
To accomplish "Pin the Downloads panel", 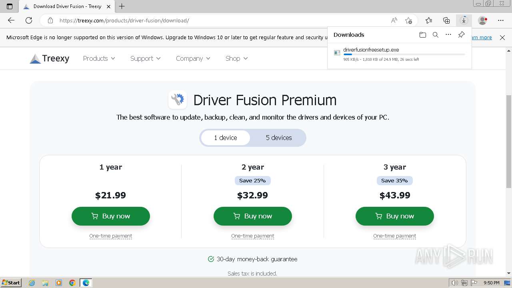I will [x=461, y=35].
